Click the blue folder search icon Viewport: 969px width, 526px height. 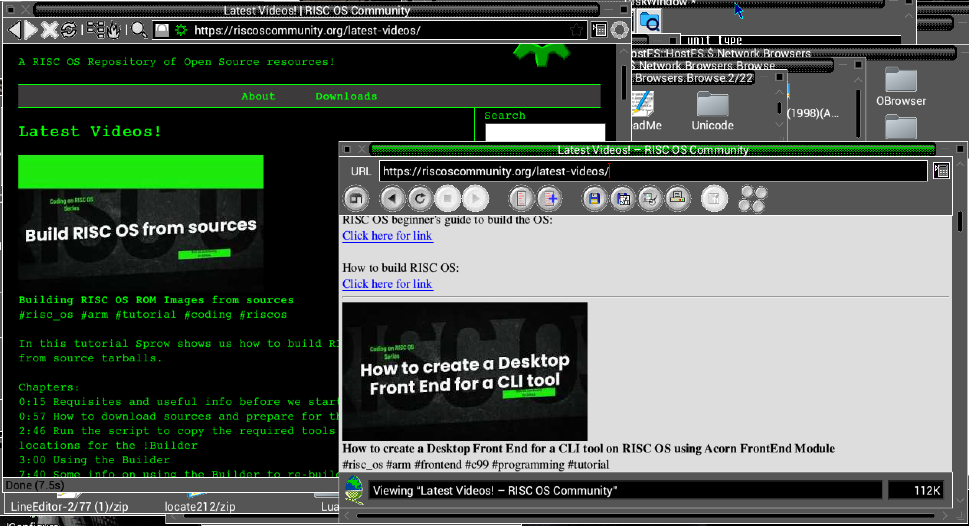click(x=650, y=21)
